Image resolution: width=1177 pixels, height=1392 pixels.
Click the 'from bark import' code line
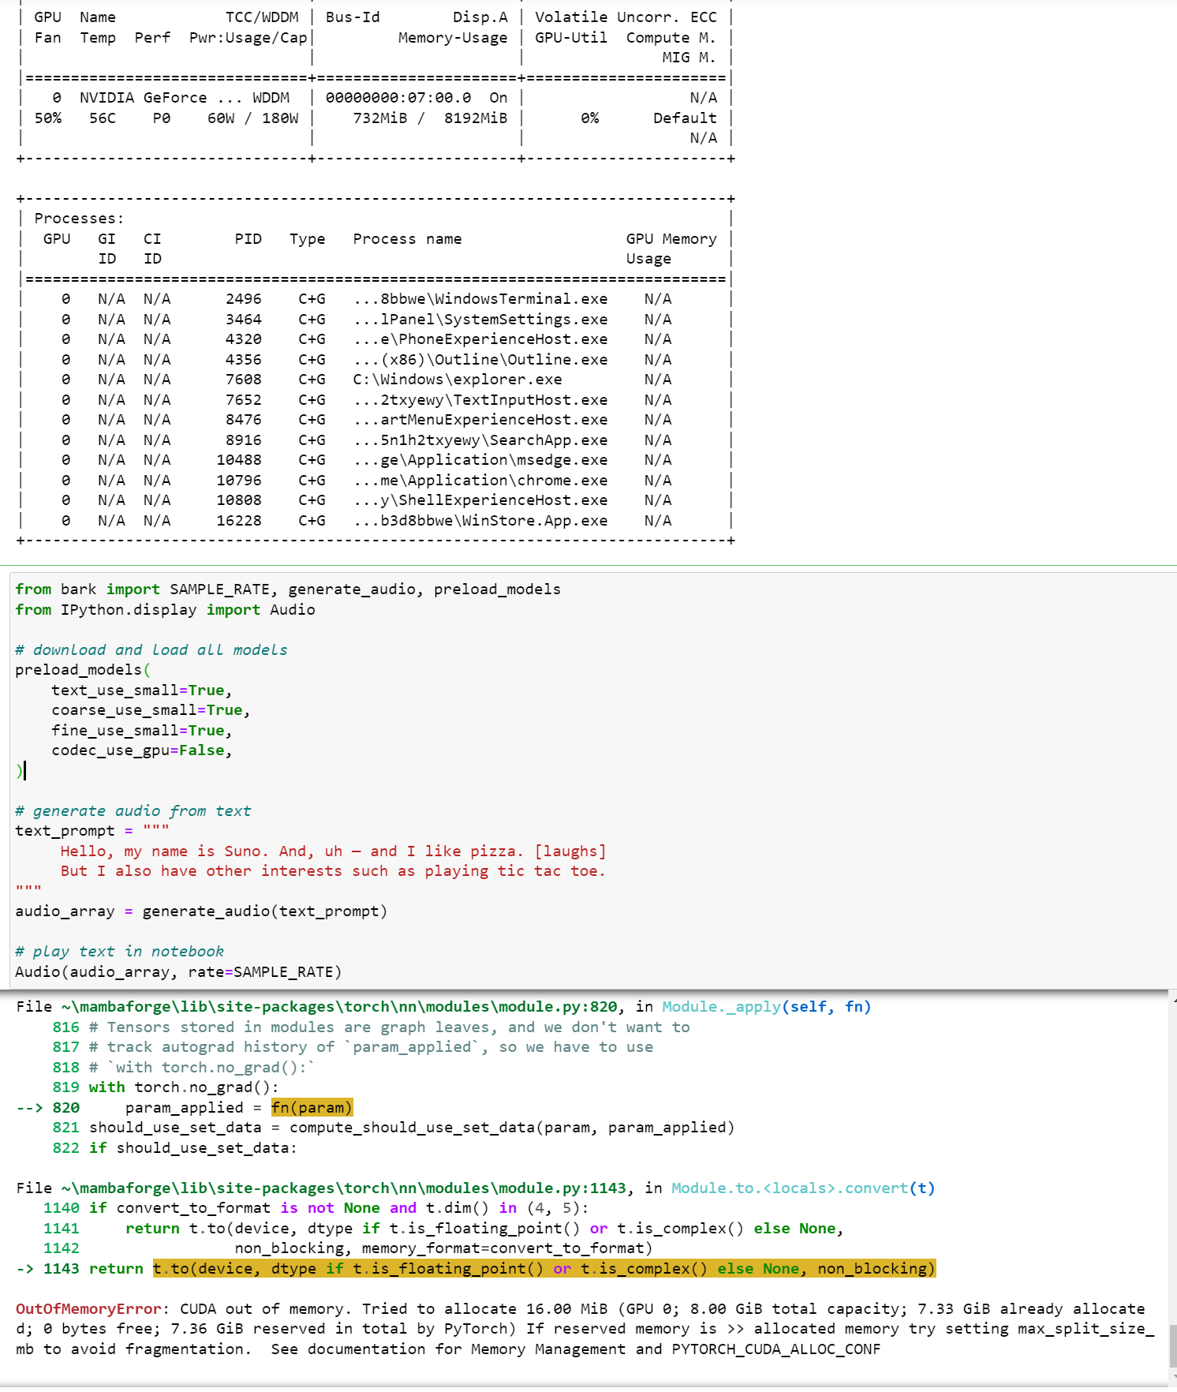tap(288, 589)
